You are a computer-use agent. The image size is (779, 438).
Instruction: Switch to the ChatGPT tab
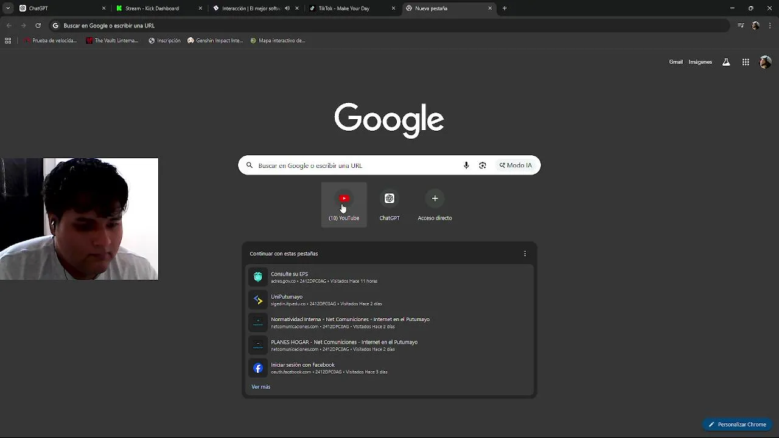tap(61, 9)
